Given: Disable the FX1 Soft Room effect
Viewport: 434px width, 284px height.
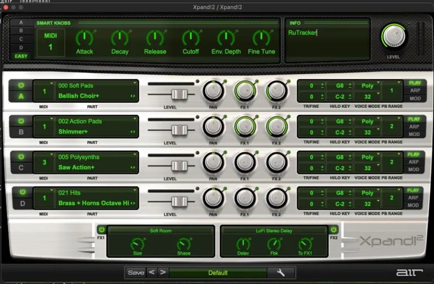Looking at the screenshot, I should (101, 230).
